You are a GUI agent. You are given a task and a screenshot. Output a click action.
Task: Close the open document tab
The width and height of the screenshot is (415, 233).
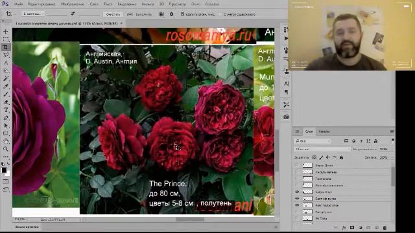coord(121,23)
